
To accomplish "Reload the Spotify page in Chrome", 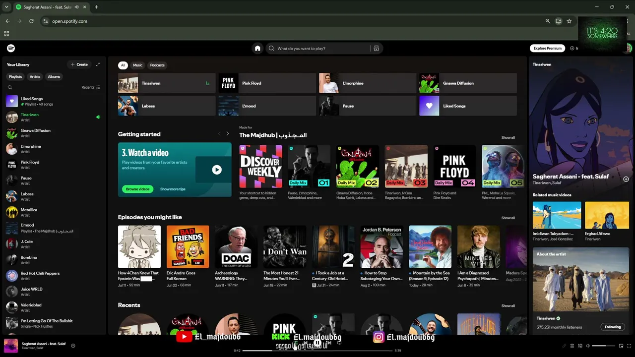I will 31,21.
